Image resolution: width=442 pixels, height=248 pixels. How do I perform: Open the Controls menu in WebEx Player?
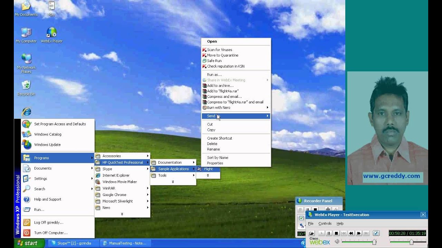tap(325, 224)
